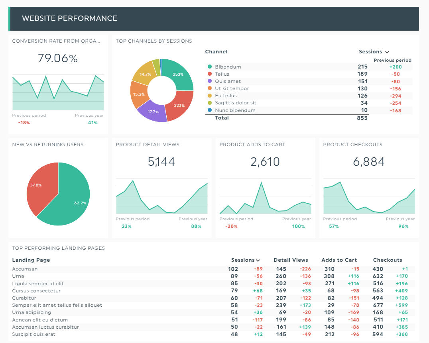
Task: Click Semper elit amet tellus felis aliquet
Action: pos(57,305)
